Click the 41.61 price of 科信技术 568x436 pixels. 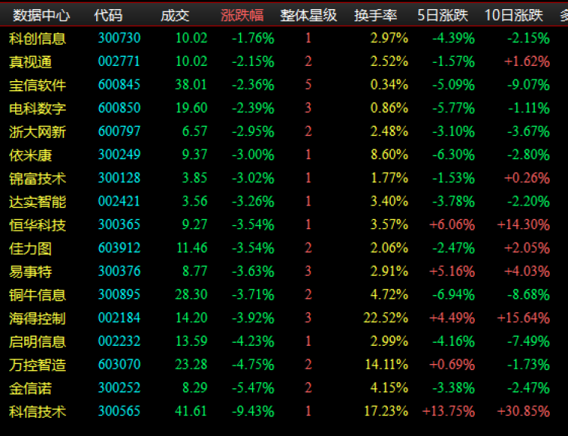coord(192,411)
